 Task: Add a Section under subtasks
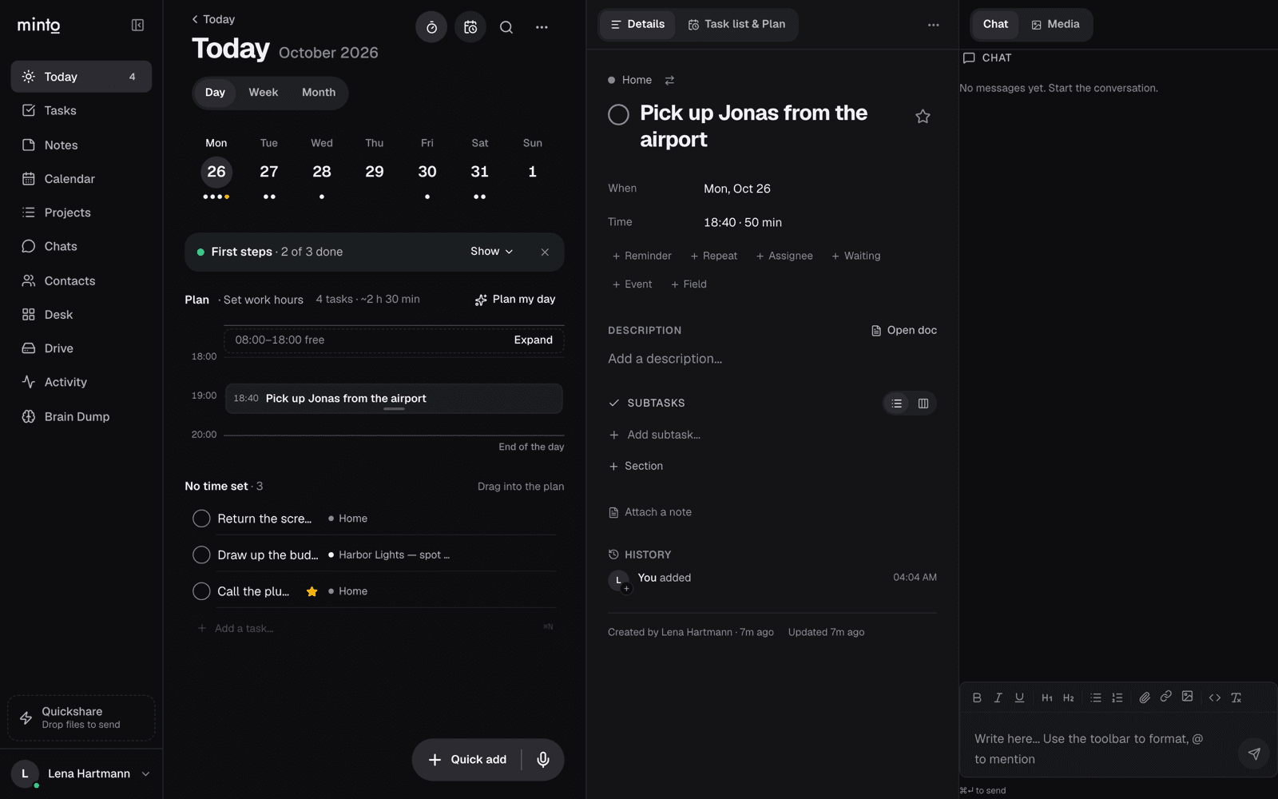point(636,467)
